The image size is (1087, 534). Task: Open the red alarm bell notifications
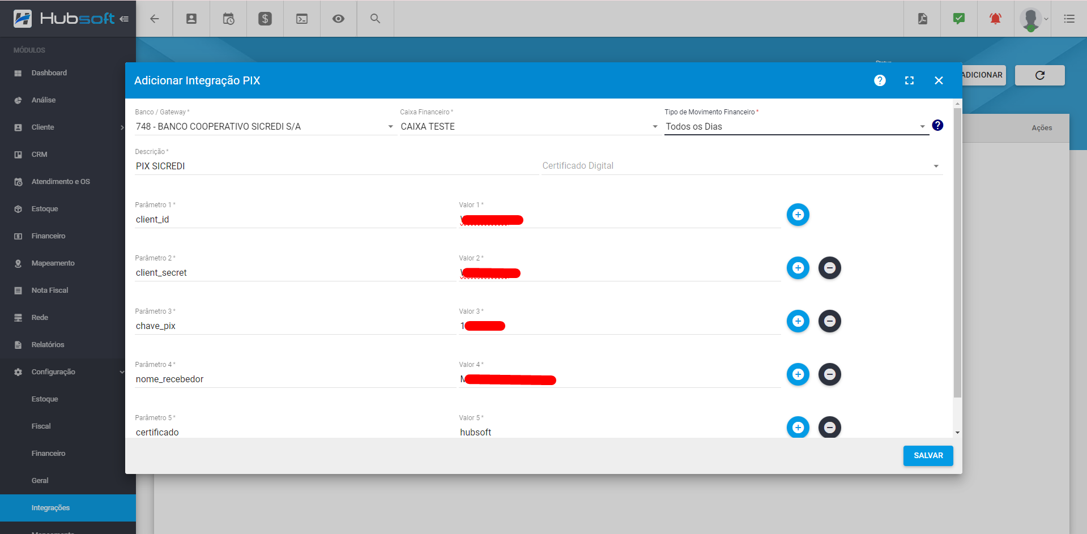coord(995,19)
